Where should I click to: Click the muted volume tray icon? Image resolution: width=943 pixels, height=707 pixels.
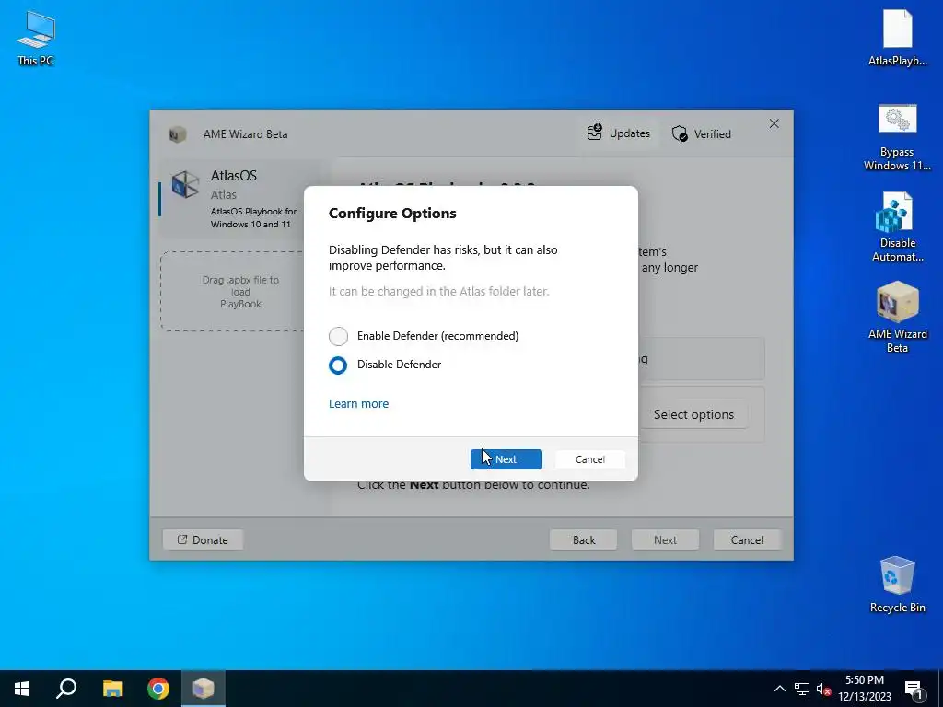point(823,689)
